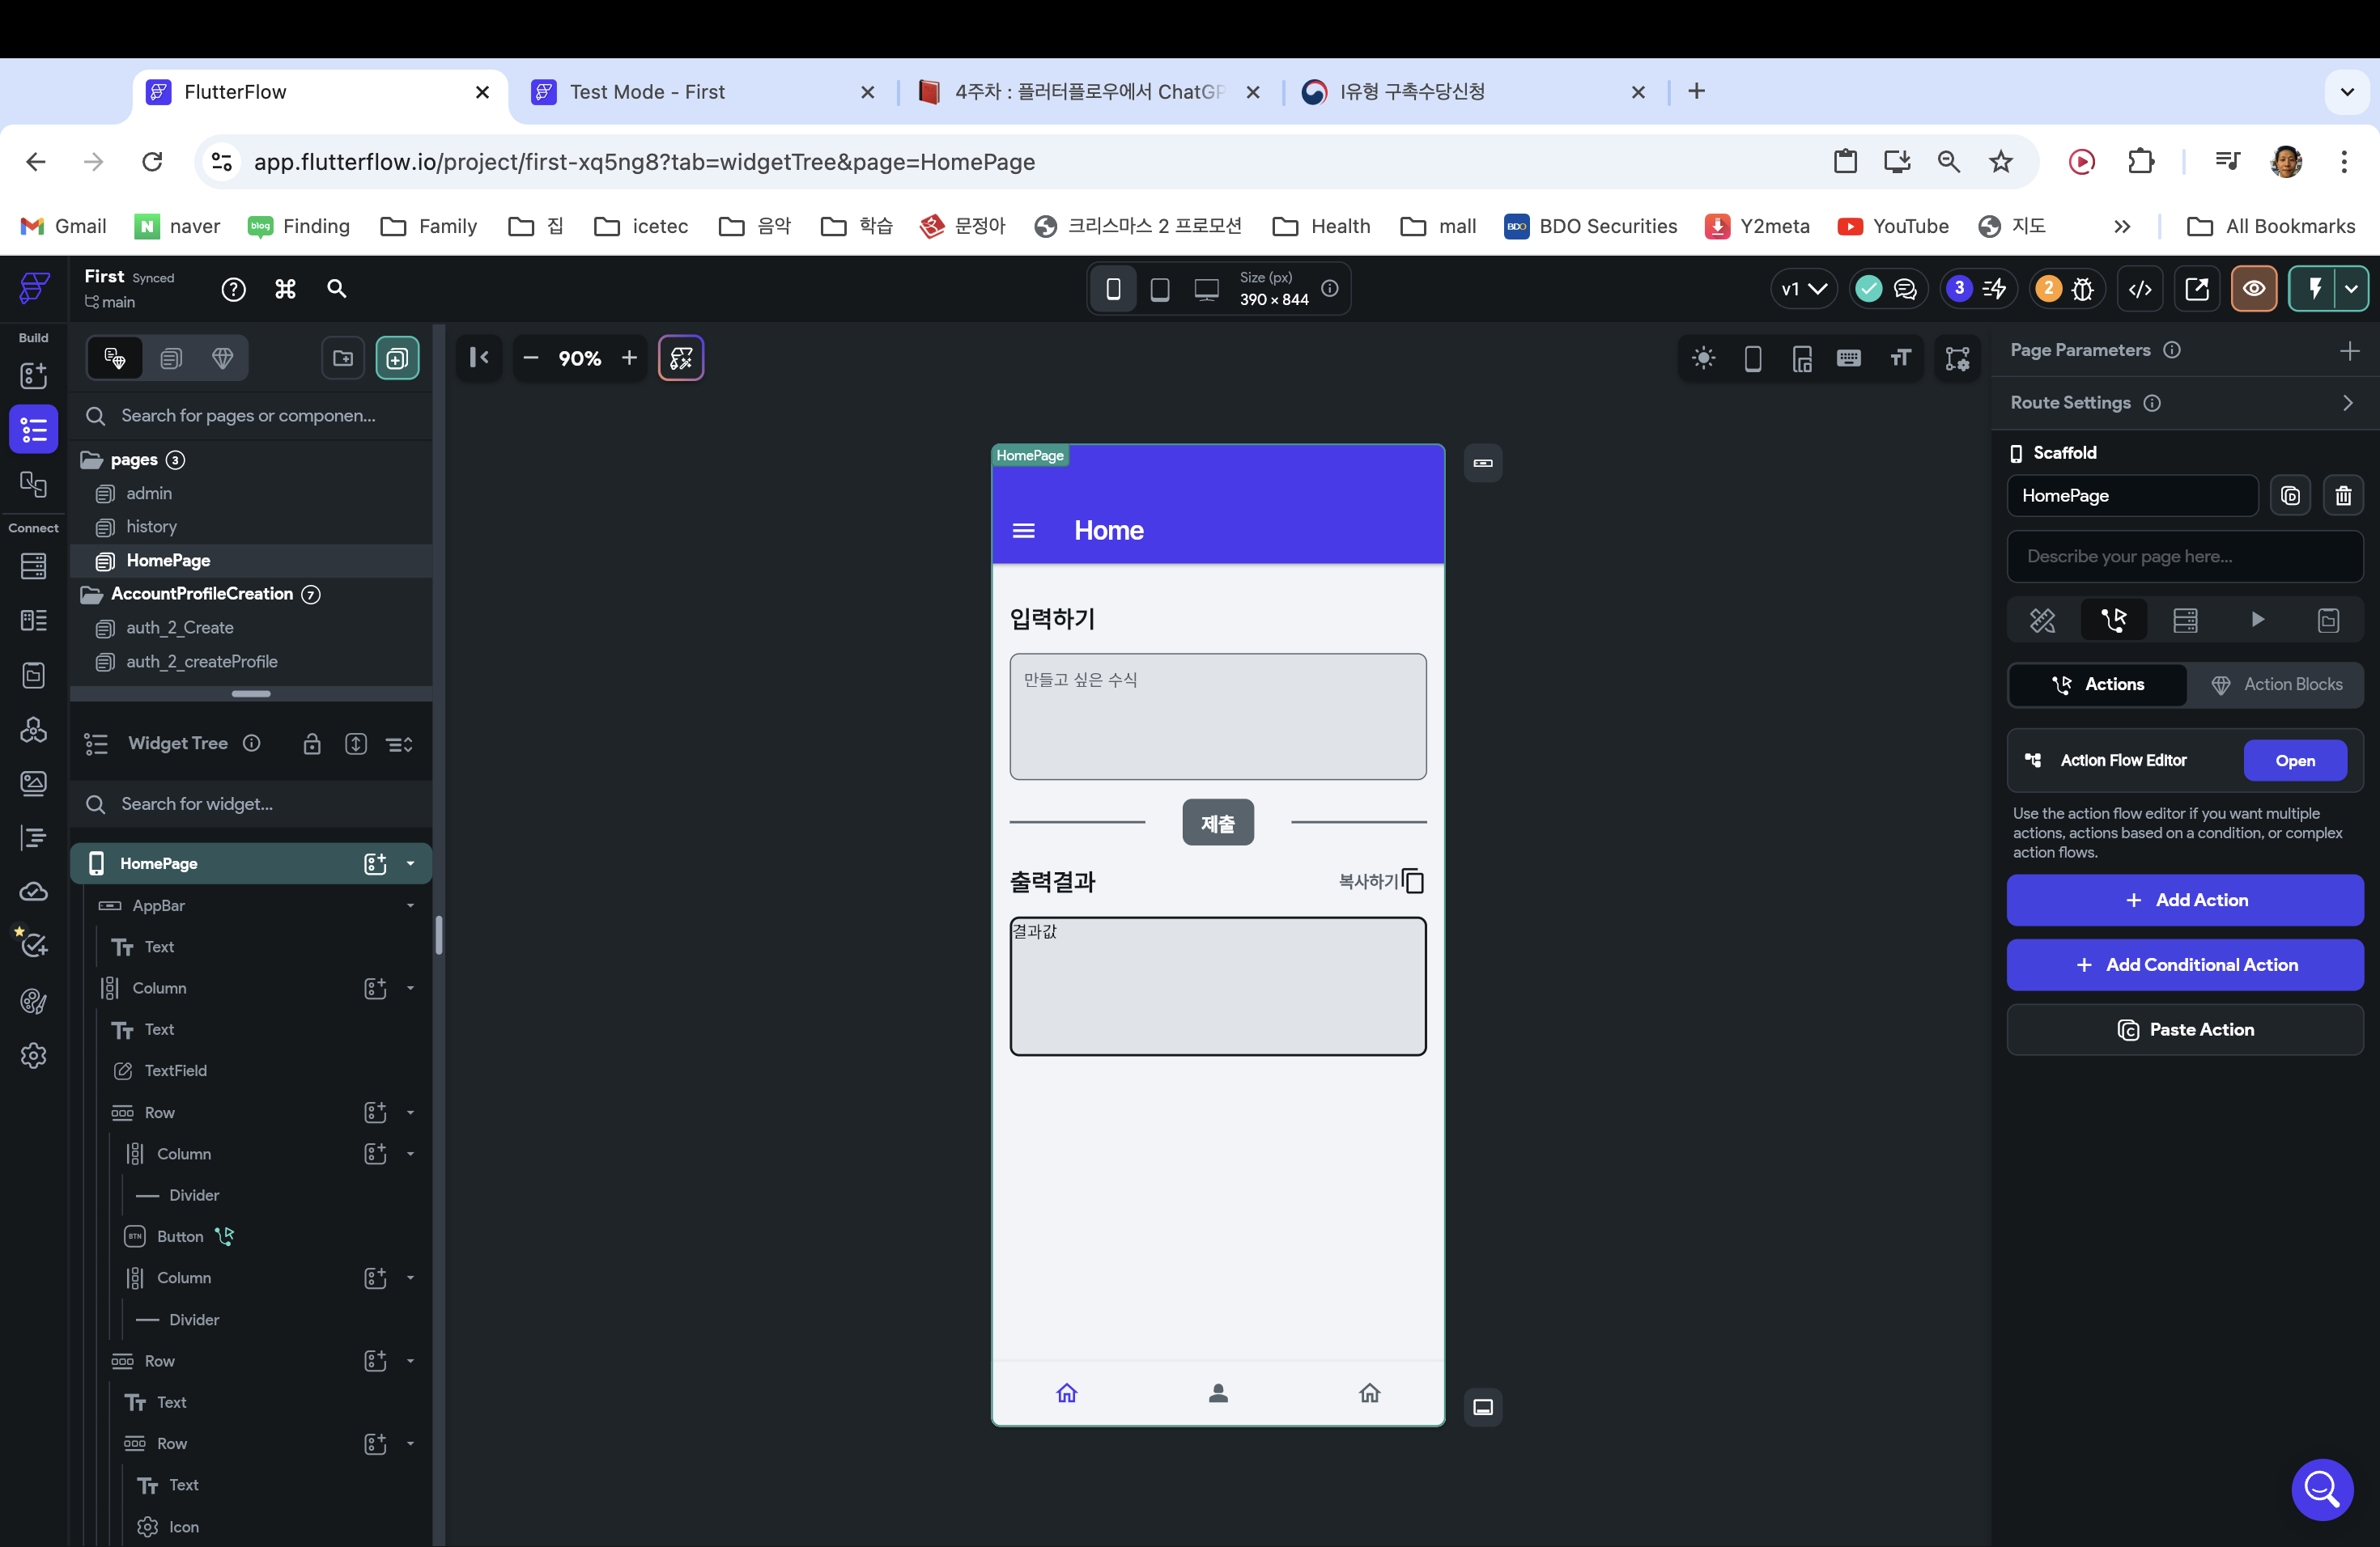Open project Settings gear in sidebar
The width and height of the screenshot is (2380, 1547).
tap(33, 1055)
